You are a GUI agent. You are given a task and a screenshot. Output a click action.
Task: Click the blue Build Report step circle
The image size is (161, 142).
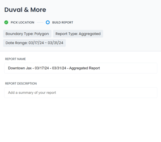click(x=48, y=22)
